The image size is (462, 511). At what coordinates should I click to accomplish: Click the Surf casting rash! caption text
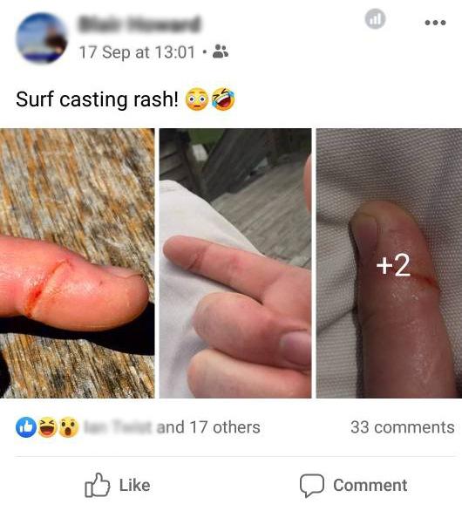pos(97,99)
